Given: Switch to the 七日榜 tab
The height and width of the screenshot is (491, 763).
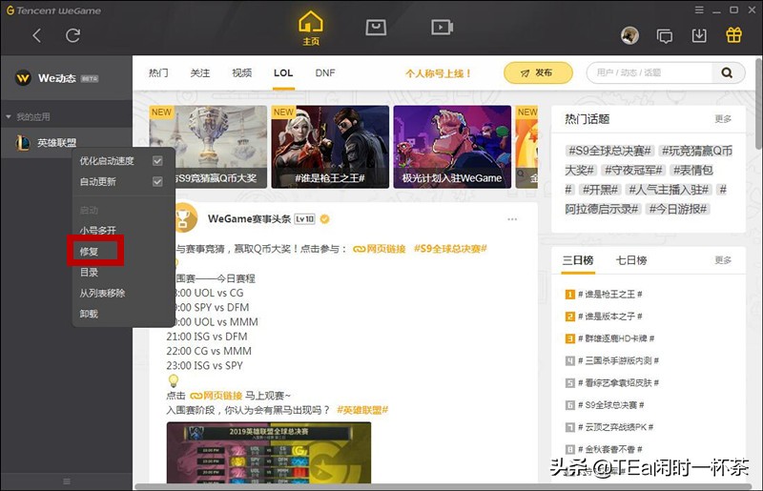Looking at the screenshot, I should 631,260.
